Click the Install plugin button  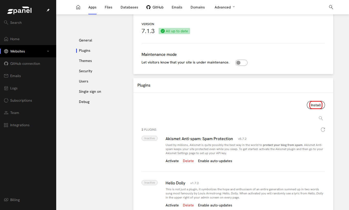pyautogui.click(x=316, y=105)
